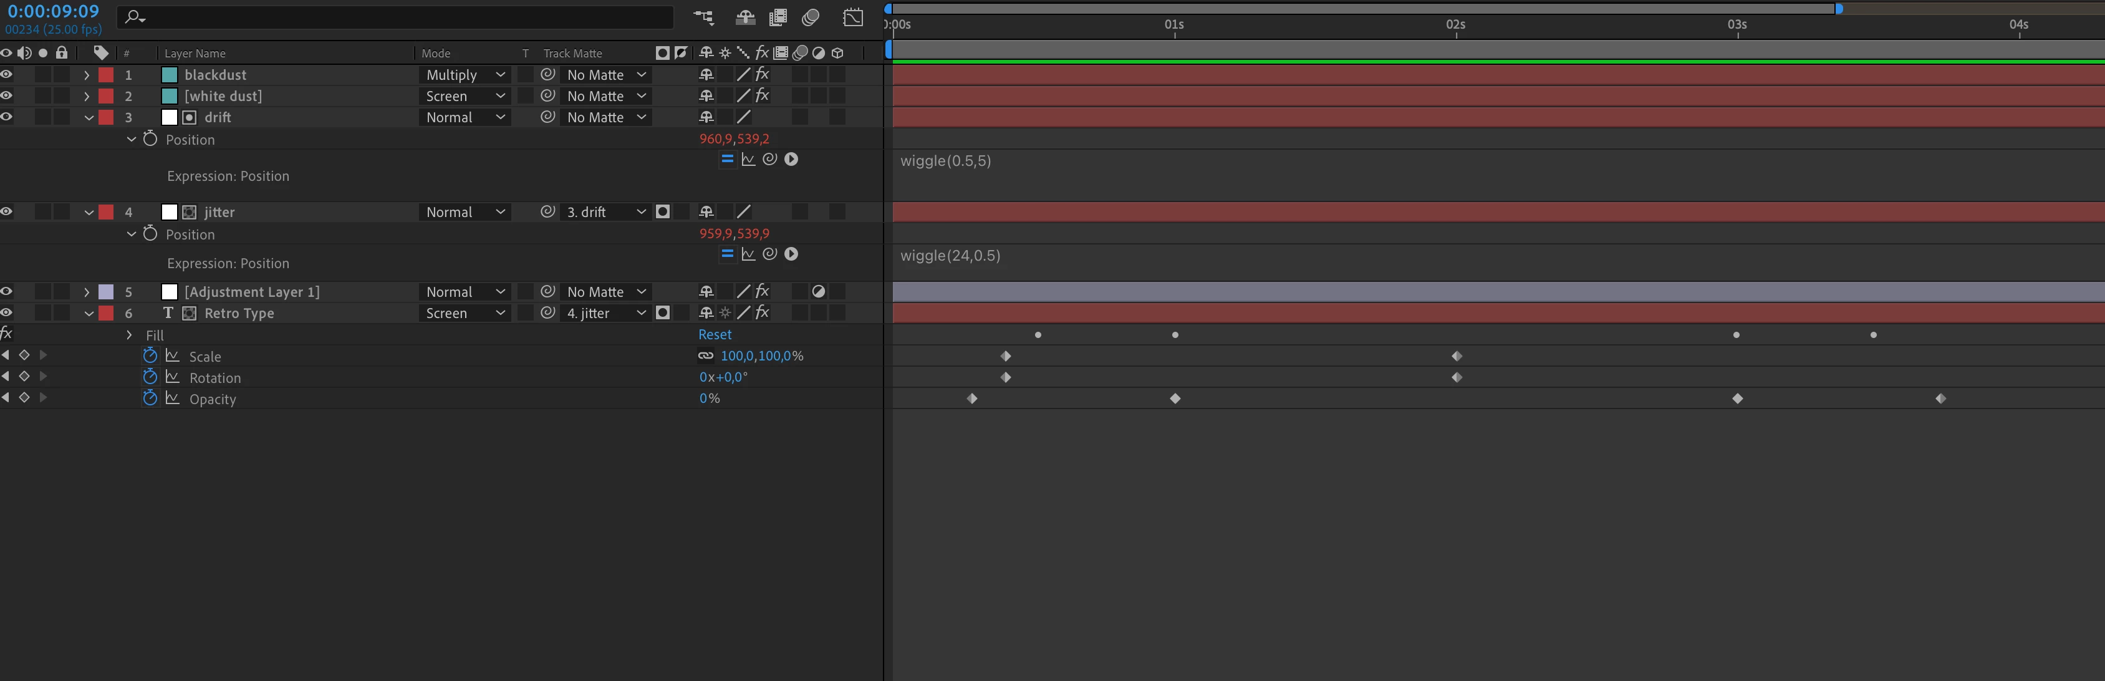Click the Scale stopwatch on Retro Type
The height and width of the screenshot is (681, 2105).
150,355
